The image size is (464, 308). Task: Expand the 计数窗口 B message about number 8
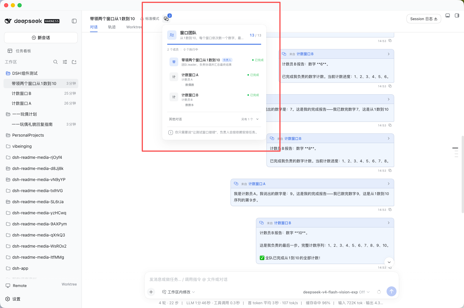pyautogui.click(x=388, y=138)
